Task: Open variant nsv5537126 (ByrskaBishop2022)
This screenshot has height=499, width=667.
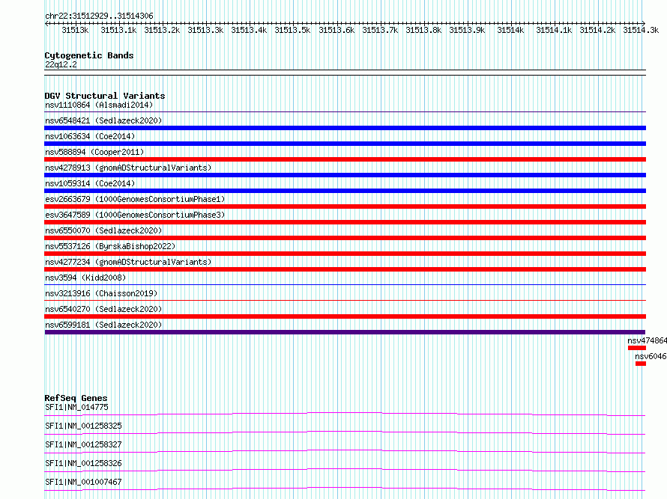Action: (x=110, y=246)
